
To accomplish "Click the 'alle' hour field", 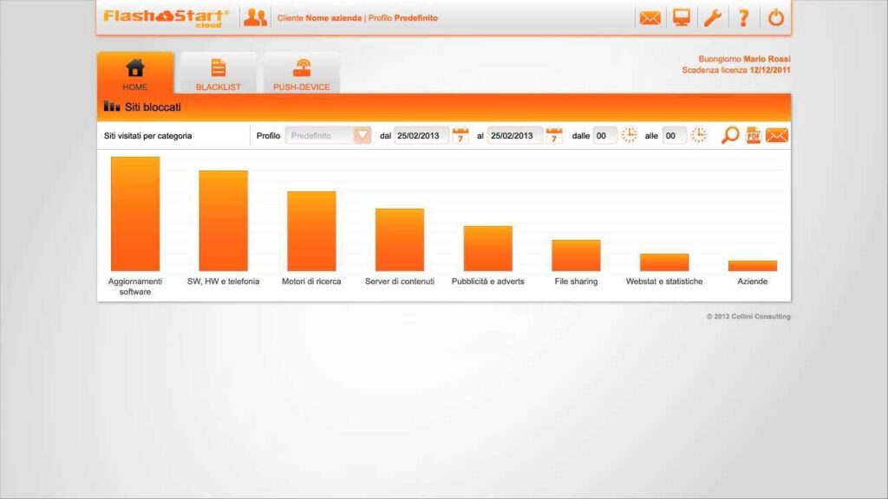I will point(674,136).
